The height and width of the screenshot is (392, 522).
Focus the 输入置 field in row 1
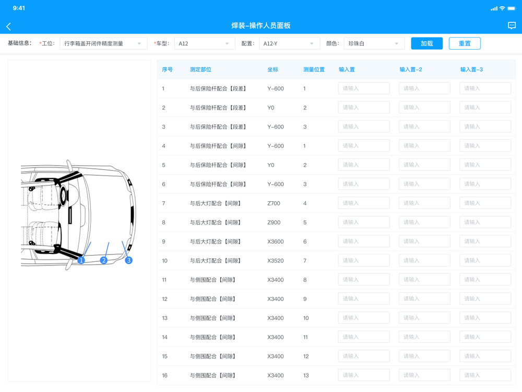[x=364, y=88]
